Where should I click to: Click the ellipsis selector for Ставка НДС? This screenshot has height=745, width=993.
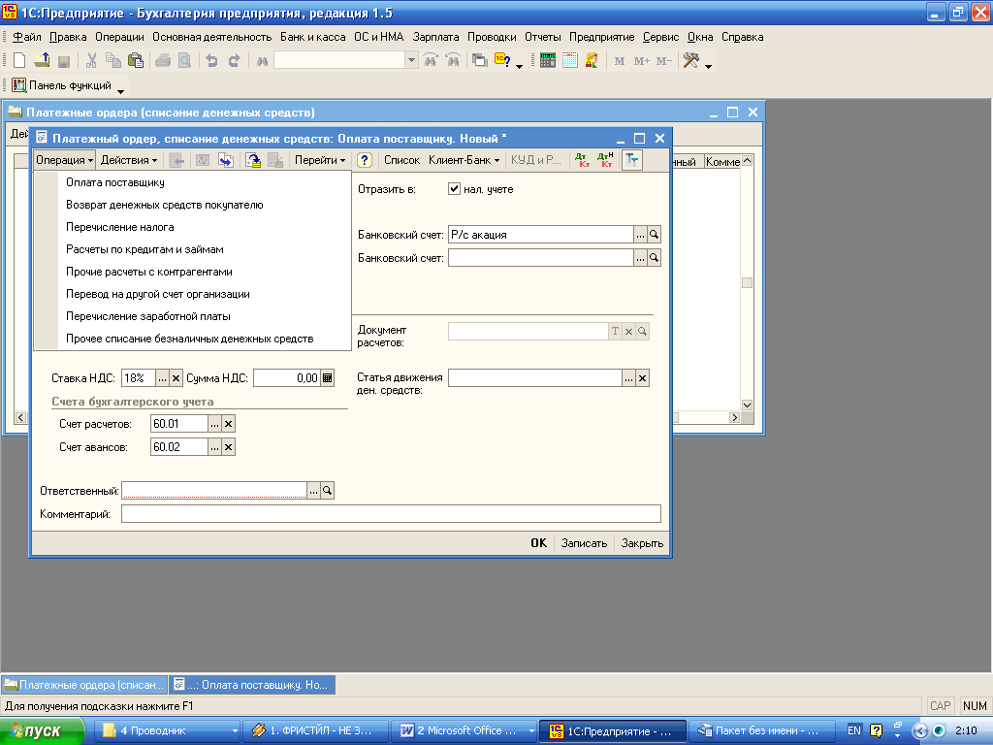click(x=163, y=378)
